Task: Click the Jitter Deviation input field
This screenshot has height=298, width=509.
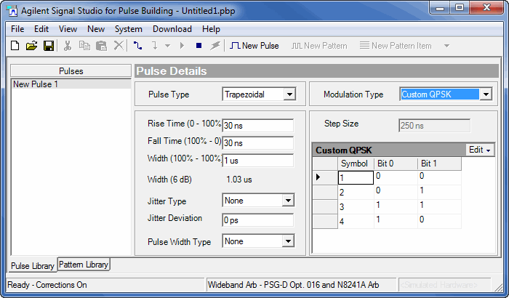Action: [257, 220]
